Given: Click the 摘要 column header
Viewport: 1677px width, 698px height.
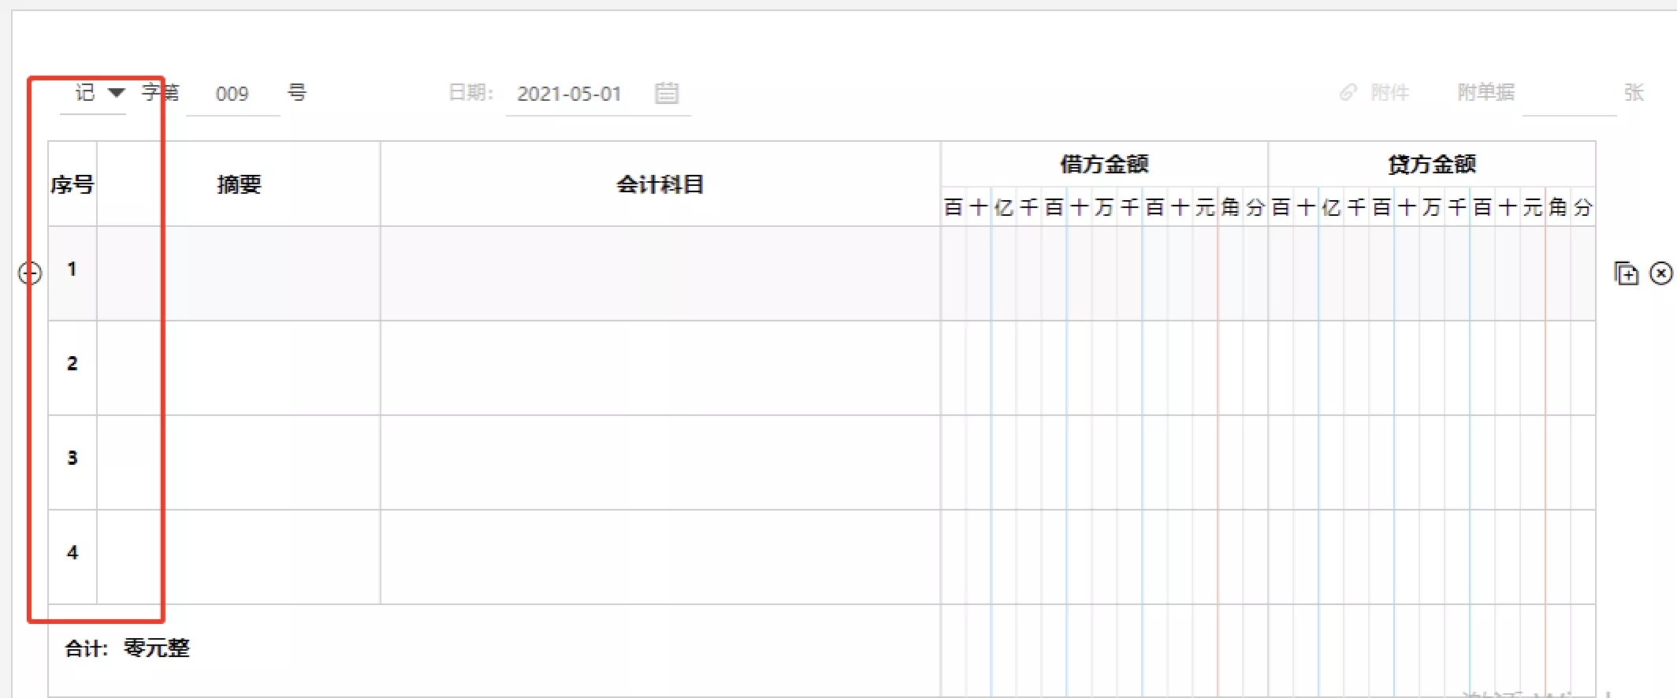Looking at the screenshot, I should point(239,184).
